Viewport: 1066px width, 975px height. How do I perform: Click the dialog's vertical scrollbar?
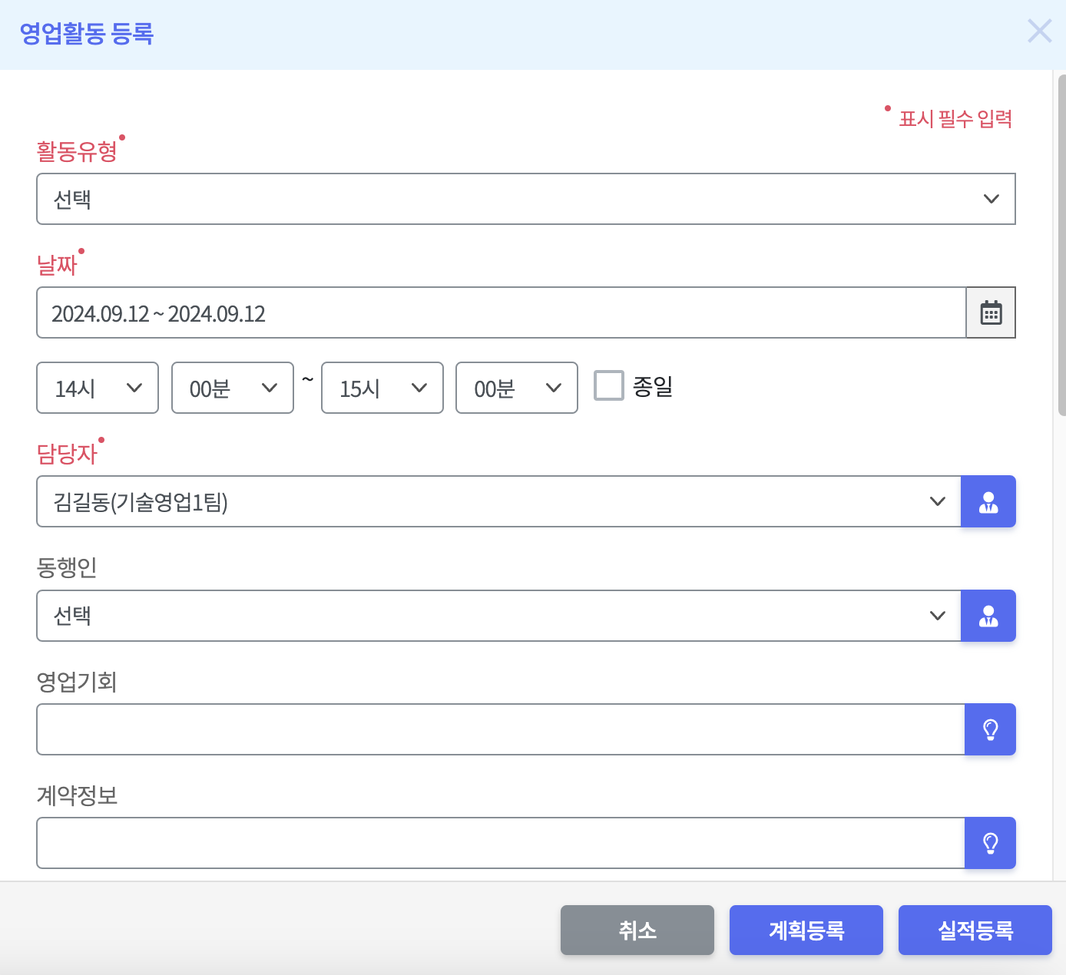[1061, 246]
